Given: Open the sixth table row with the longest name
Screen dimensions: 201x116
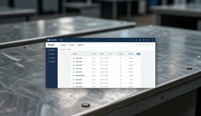Looking at the screenshot, I should [106, 75].
